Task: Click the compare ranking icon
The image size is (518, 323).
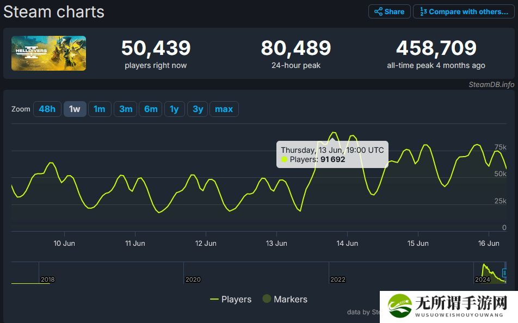Action: [x=423, y=11]
